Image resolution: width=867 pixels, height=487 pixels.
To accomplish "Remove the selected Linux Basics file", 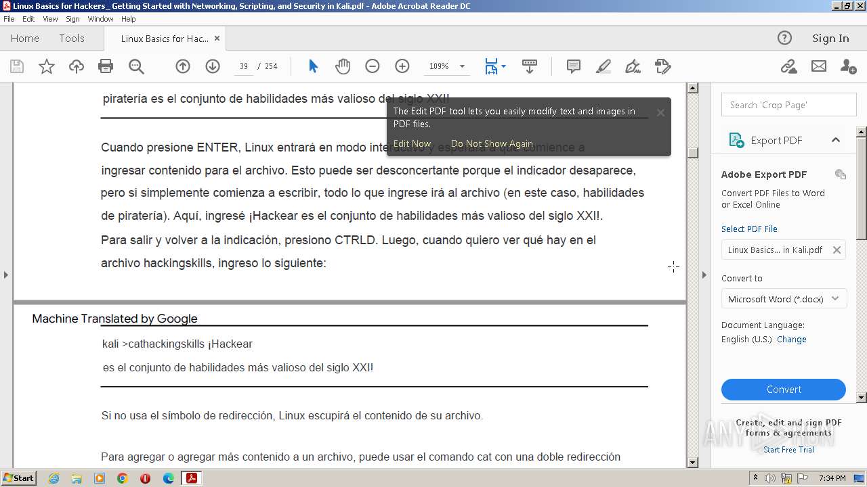I will pyautogui.click(x=837, y=250).
